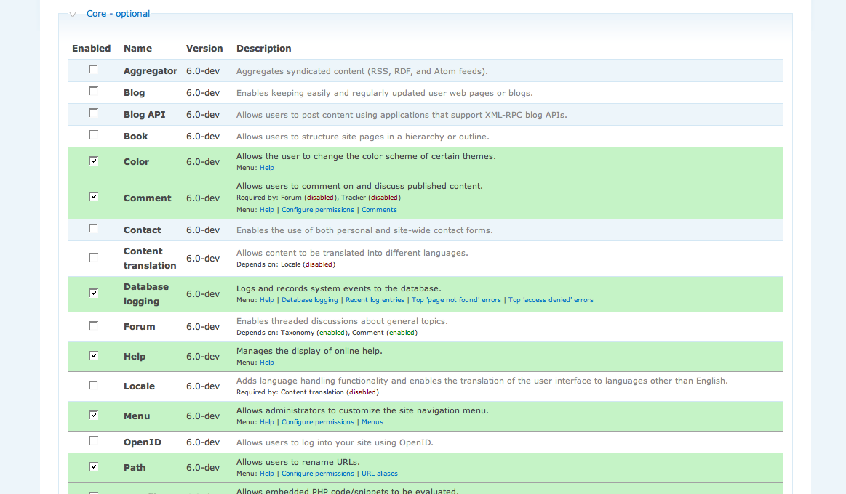Click the Core - optional legend link
Viewport: 846px width, 494px height.
tap(118, 14)
